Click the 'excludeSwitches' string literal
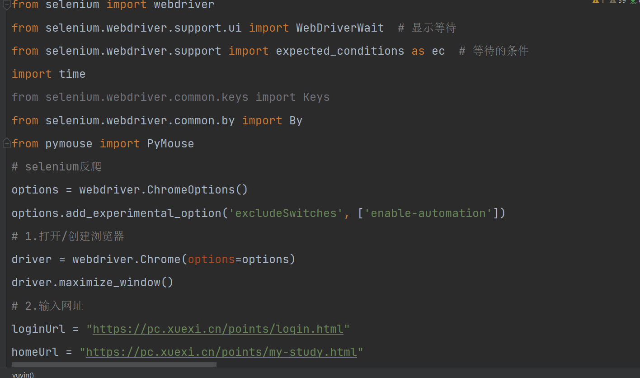The image size is (640, 378). [x=286, y=213]
